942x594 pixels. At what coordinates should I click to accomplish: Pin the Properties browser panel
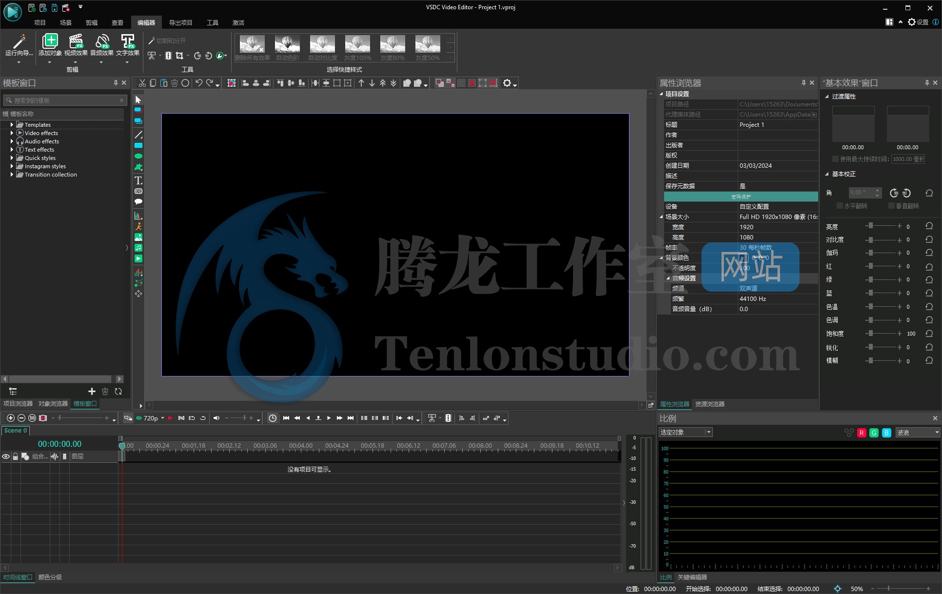(804, 83)
